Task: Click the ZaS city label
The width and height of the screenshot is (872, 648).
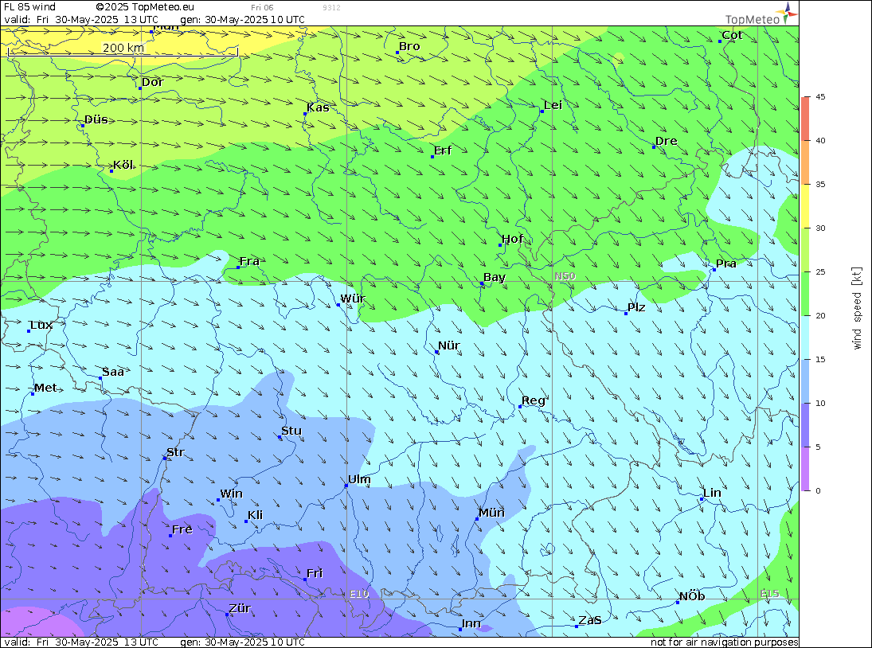Action: coord(590,620)
